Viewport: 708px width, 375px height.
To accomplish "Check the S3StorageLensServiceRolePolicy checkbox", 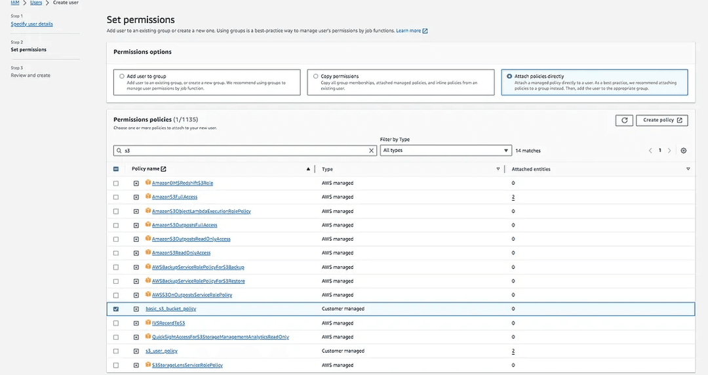I will pyautogui.click(x=116, y=365).
